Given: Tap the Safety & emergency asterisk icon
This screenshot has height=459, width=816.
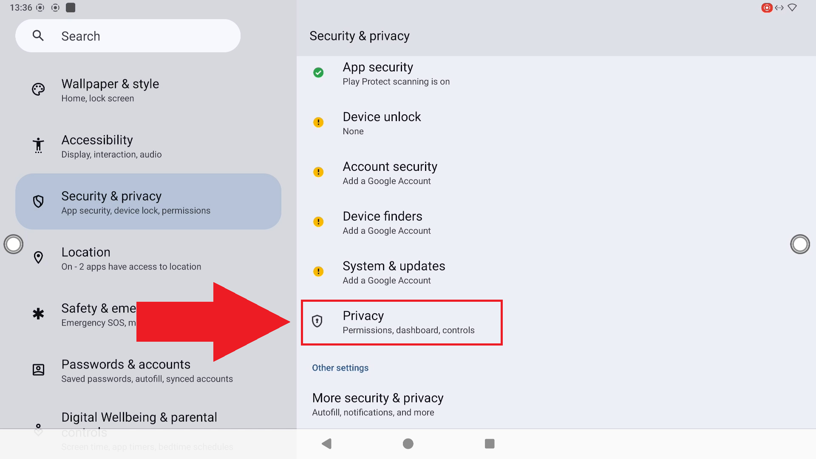Looking at the screenshot, I should coord(38,314).
